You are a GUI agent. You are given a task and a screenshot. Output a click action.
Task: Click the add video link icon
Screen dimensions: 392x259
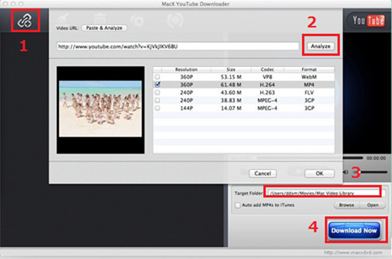(25, 21)
